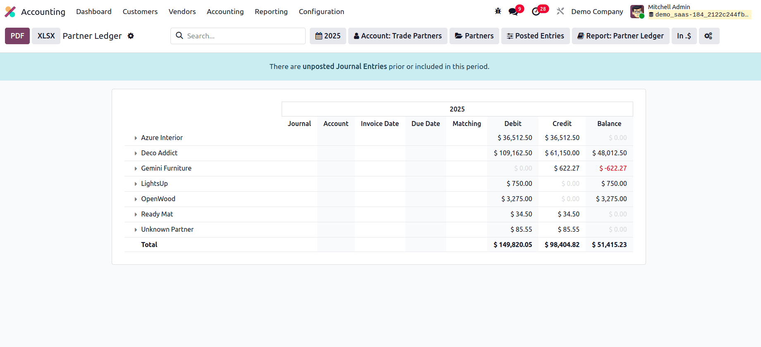The height and width of the screenshot is (347, 761).
Task: Expand the Unknown Partner row
Action: coord(136,230)
